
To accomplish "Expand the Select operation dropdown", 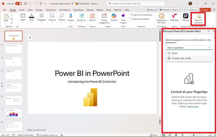I will click(x=189, y=48).
